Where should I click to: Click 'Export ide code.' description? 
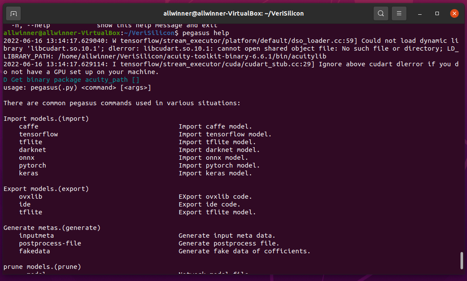tap(210, 204)
